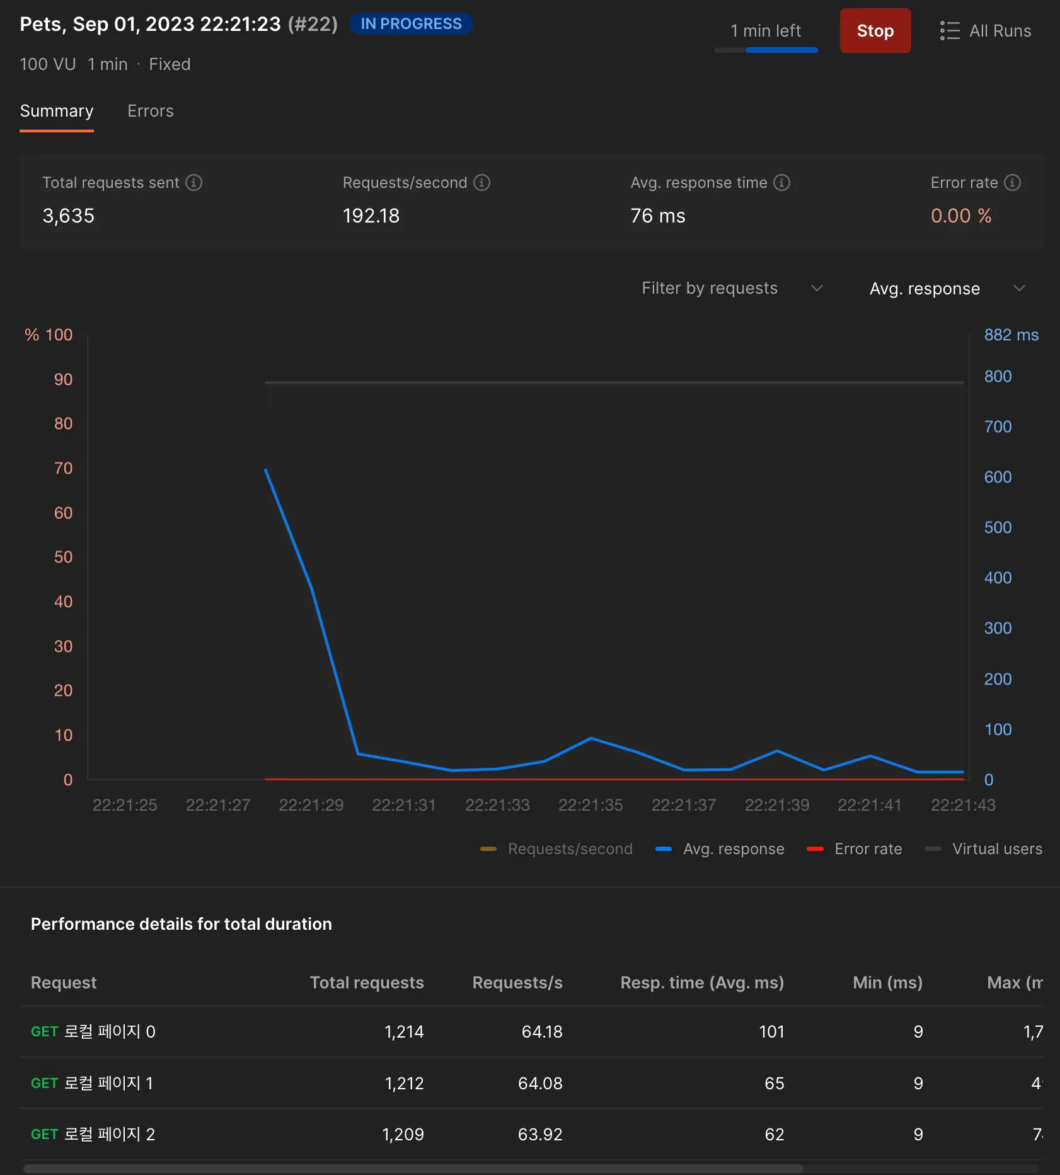Click the 100 VU load profile text
The image size is (1060, 1175).
tap(48, 64)
